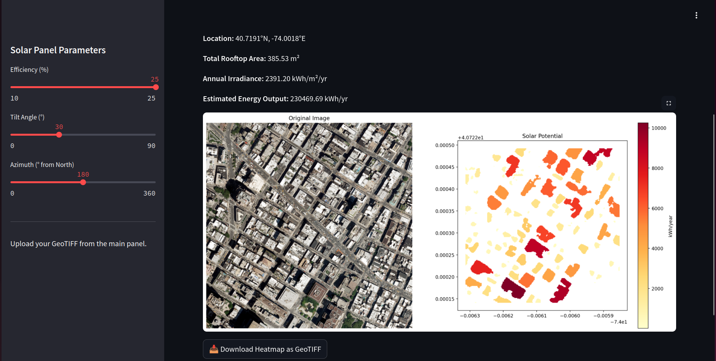Image resolution: width=716 pixels, height=361 pixels.
Task: Click the colorbar tick label 10000
Action: click(x=659, y=128)
